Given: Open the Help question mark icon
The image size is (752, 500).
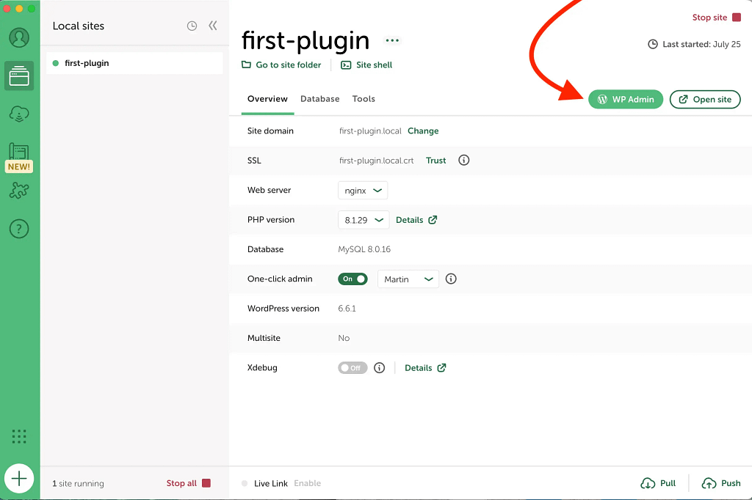Looking at the screenshot, I should pos(19,229).
